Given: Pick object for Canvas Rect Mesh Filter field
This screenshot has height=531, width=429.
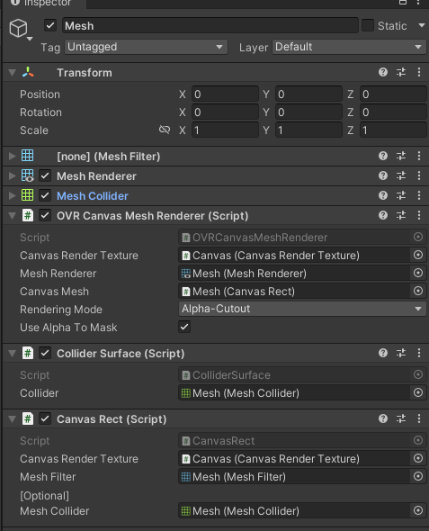Looking at the screenshot, I should click(418, 476).
